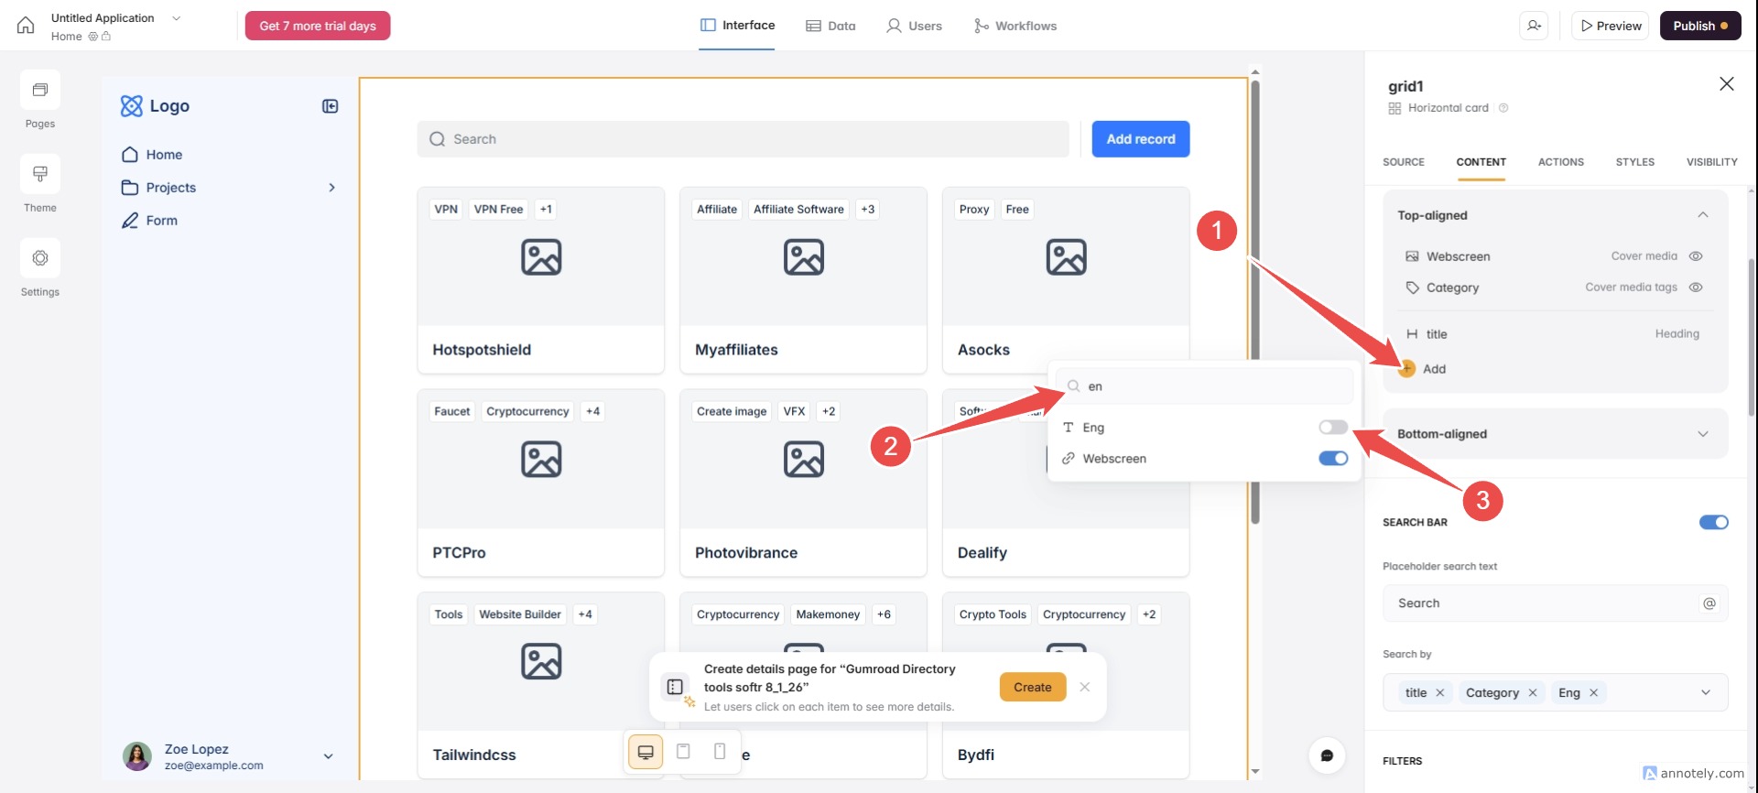
Task: Enable the Eng field toggle
Action: coord(1333,428)
